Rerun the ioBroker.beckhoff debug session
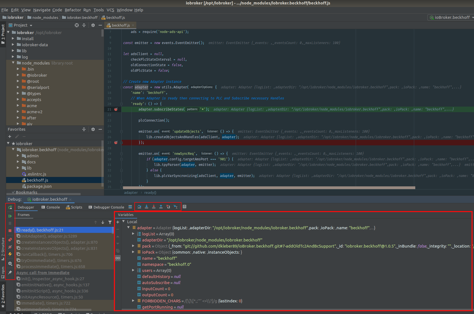 [x=10, y=207]
